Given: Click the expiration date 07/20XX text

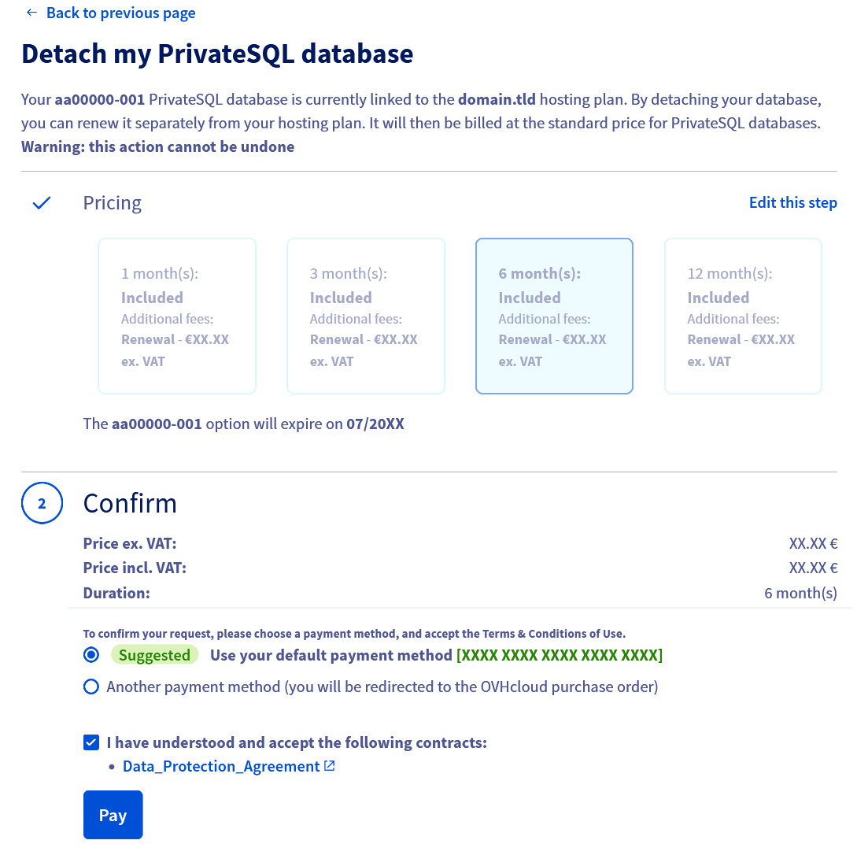Looking at the screenshot, I should click(376, 424).
